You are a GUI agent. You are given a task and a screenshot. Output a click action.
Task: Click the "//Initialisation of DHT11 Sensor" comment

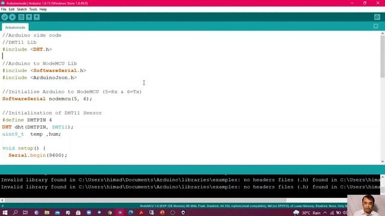pos(52,113)
